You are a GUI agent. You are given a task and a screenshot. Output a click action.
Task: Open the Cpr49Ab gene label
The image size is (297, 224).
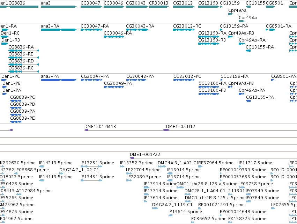248,17
